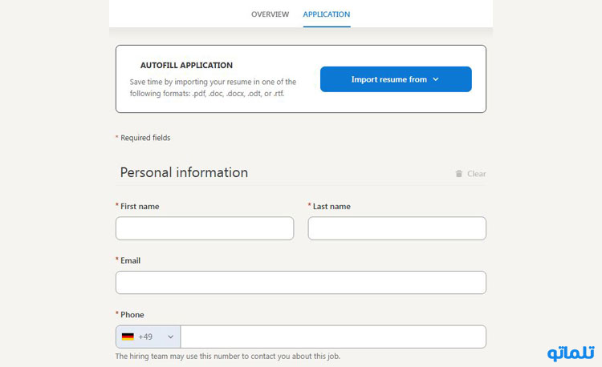Click the phone number input field

tap(333, 337)
